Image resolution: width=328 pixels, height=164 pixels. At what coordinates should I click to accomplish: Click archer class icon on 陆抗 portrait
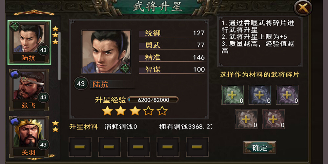point(125,69)
